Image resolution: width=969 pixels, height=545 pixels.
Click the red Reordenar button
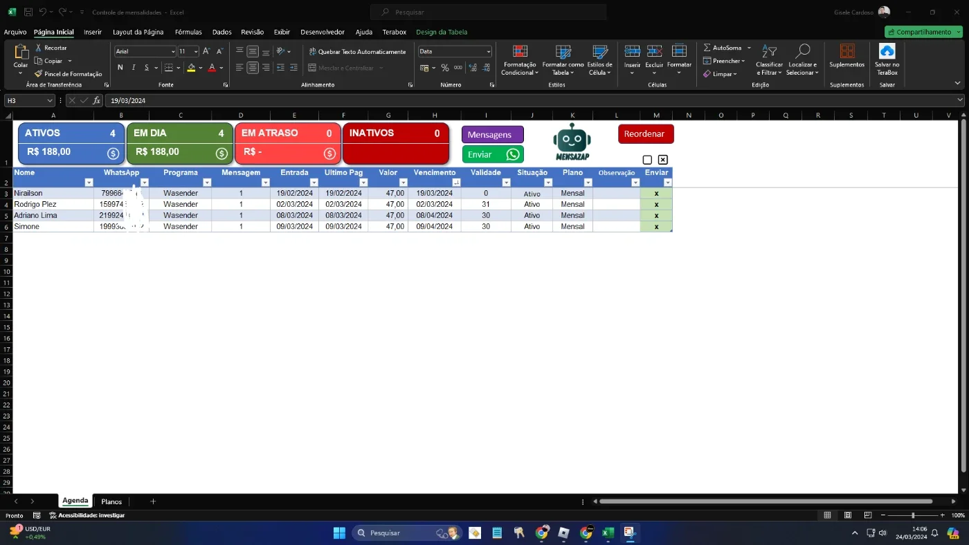[646, 134]
